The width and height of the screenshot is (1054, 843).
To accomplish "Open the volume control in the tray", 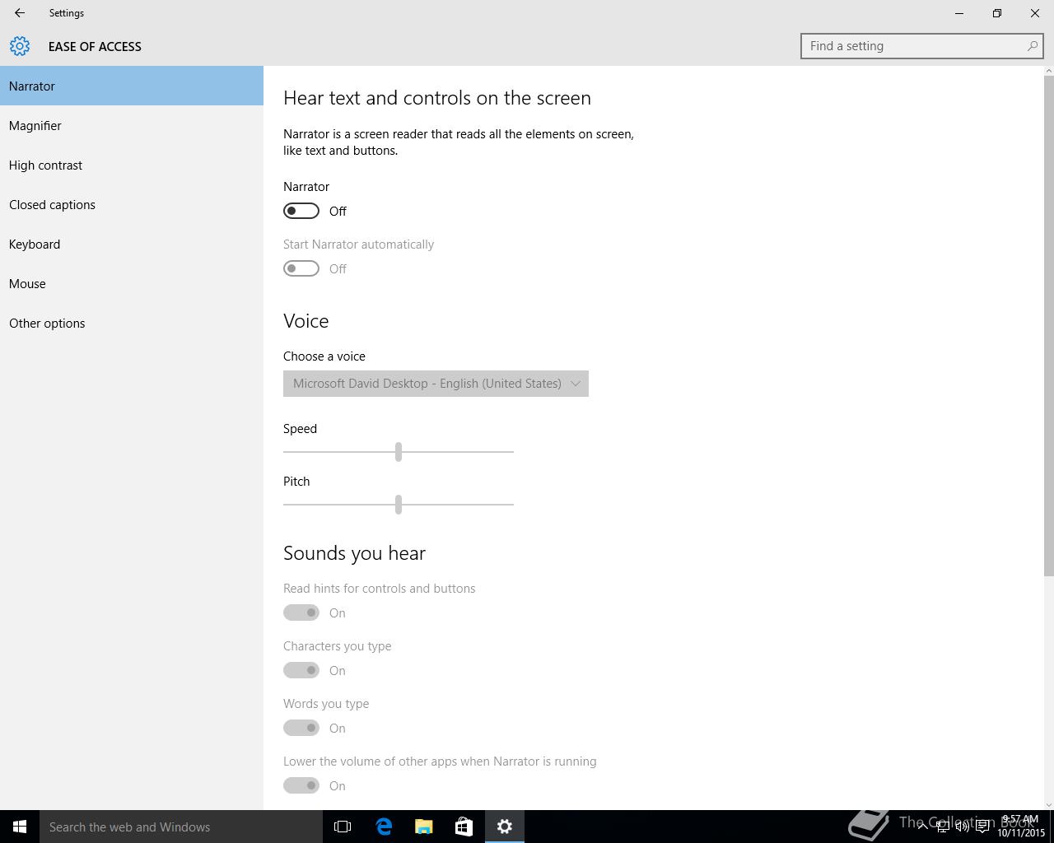I will [x=962, y=827].
